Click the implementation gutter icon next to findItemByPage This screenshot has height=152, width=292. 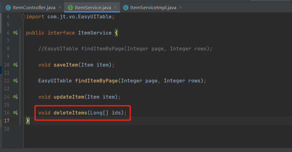click(15, 81)
